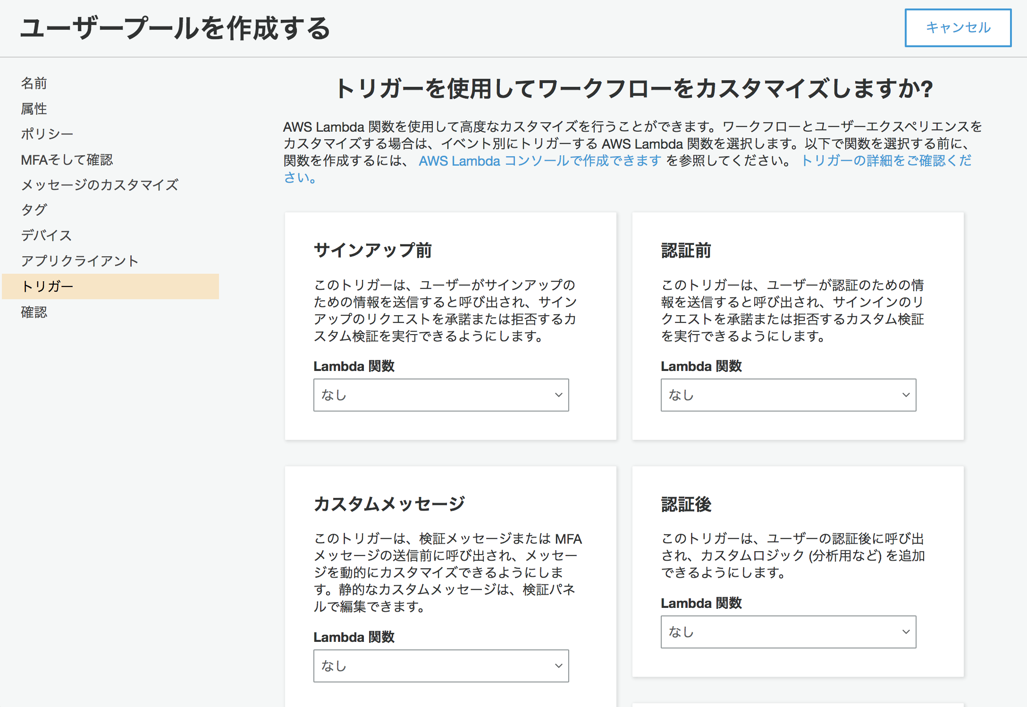Viewport: 1027px width, 707px height.
Task: Click the キャンセル button
Action: 958,28
